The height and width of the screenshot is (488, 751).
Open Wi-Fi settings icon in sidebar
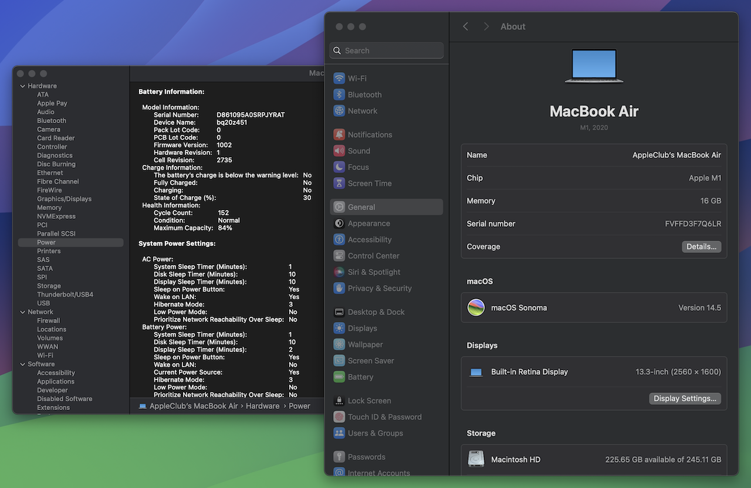[x=339, y=78]
